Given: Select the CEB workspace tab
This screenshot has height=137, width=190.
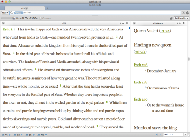Looking at the screenshot, I should (x=25, y=8).
